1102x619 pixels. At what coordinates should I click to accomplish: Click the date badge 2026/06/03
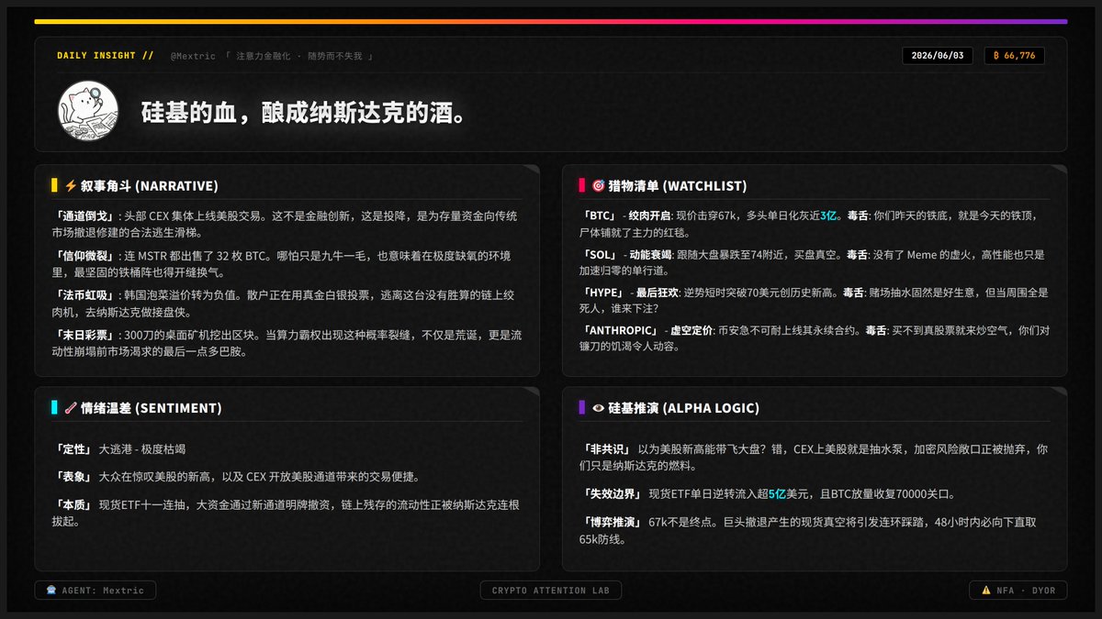(x=939, y=56)
